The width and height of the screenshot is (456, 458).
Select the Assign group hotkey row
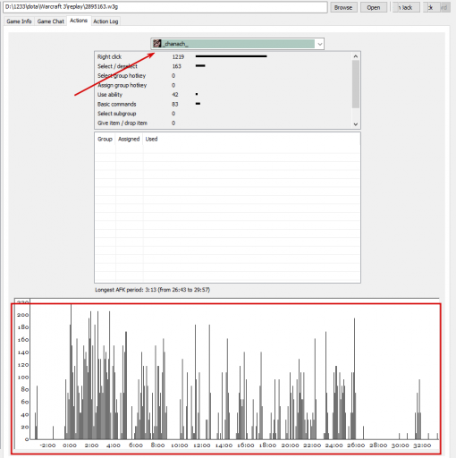[224, 85]
